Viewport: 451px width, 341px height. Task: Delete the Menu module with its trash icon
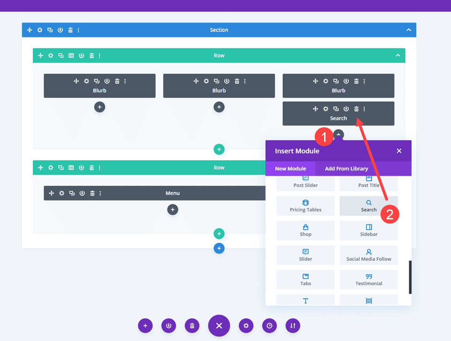[92, 193]
